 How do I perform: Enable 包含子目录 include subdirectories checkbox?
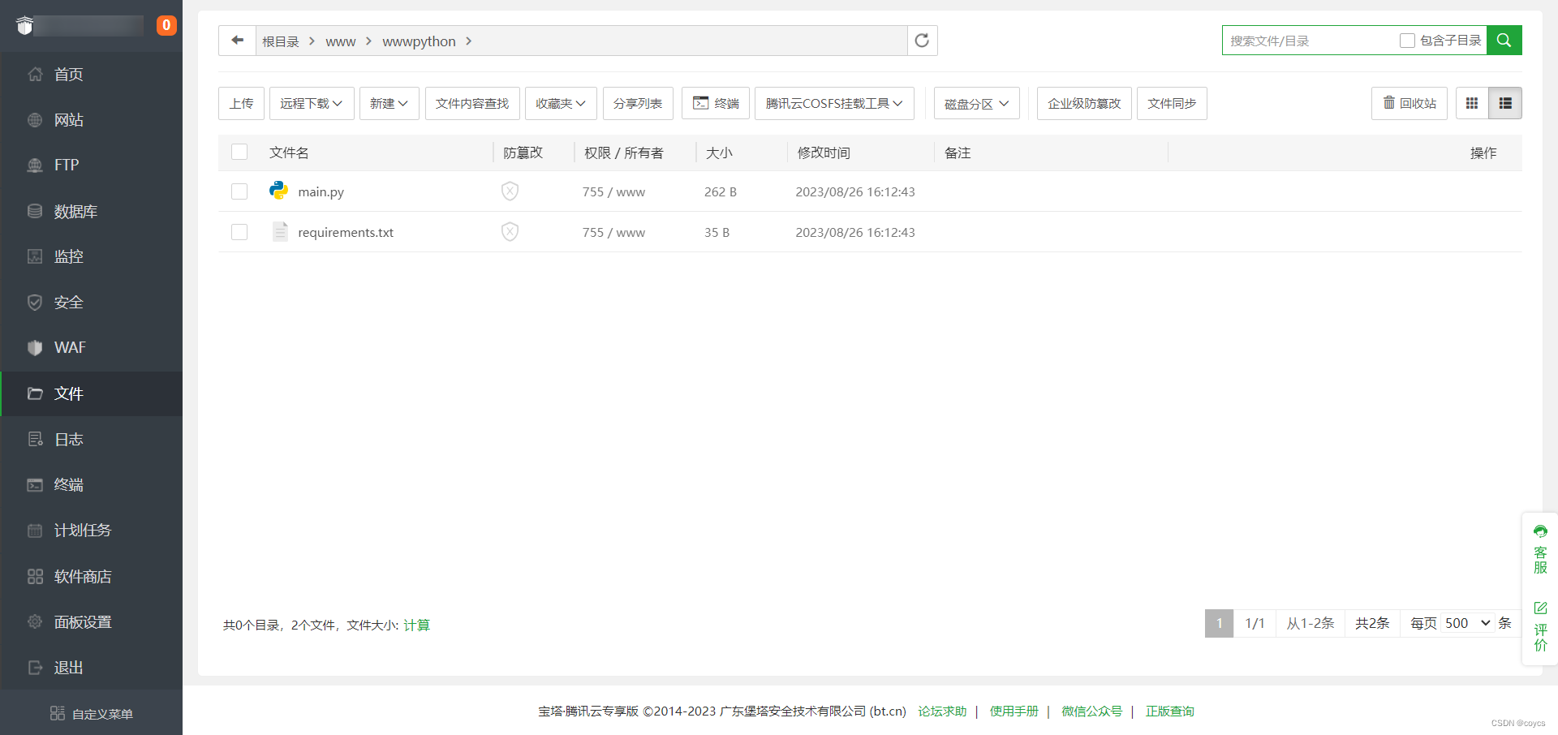[x=1408, y=41]
